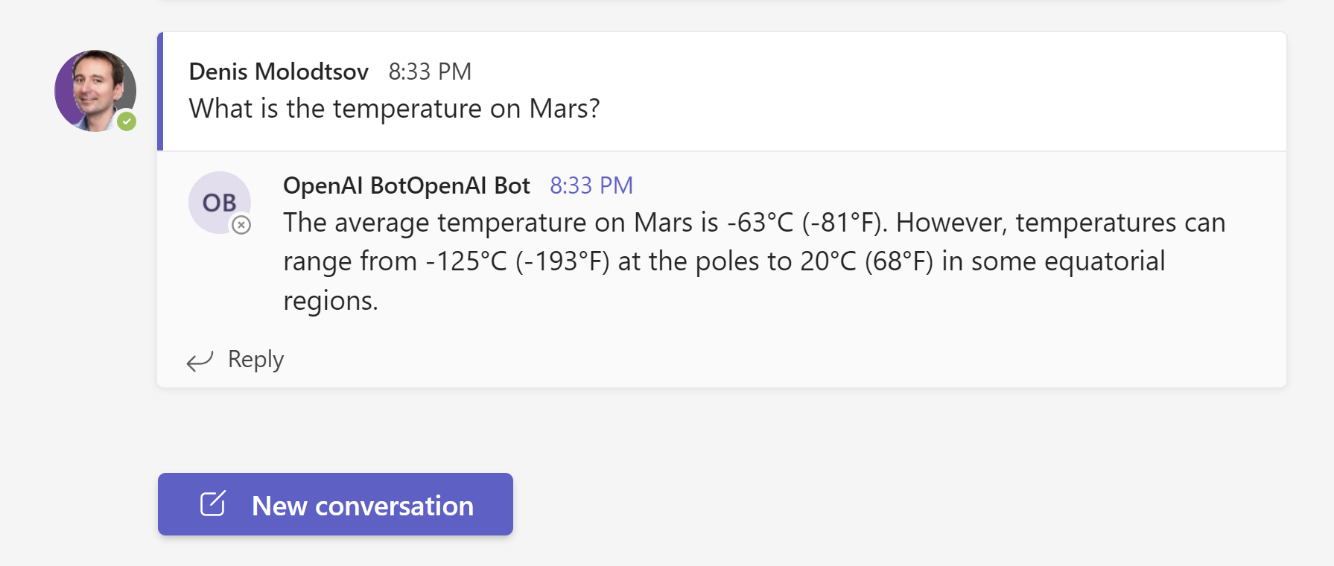Open the bot reply's purple 8:33 PM timestamp
1334x566 pixels.
[x=591, y=185]
